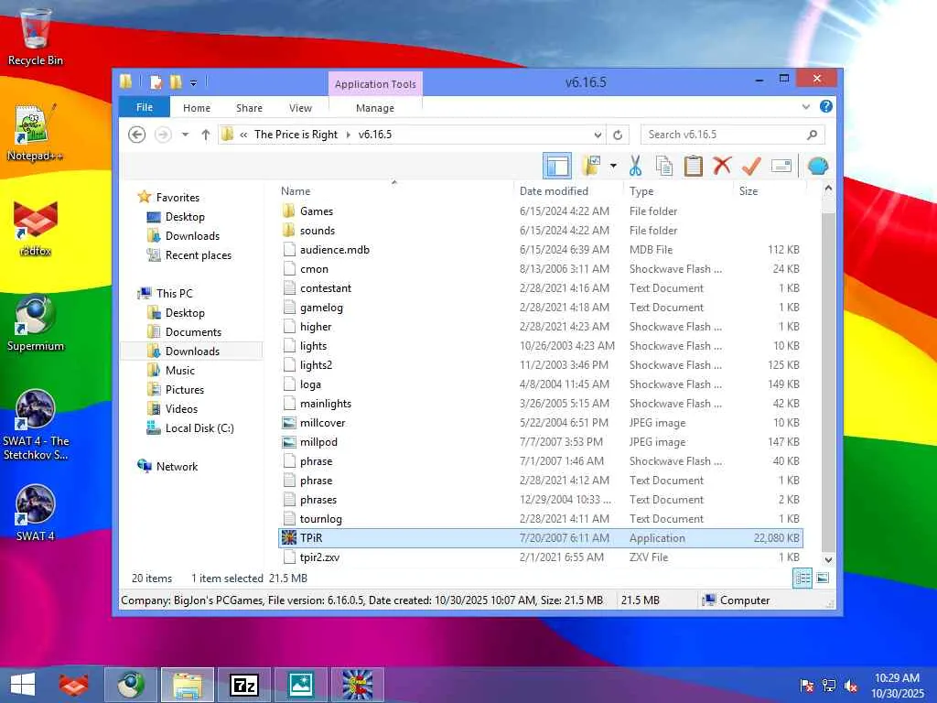Select the Notepad++ desktop shortcut

pos(35,133)
